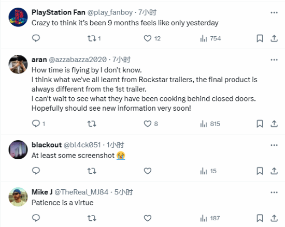Image resolution: width=285 pixels, height=227 pixels.
Task: Share blackout's tweet
Action: (274, 171)
